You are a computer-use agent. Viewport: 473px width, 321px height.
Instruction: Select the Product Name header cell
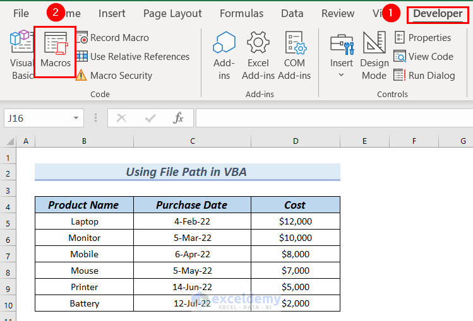[x=83, y=205]
